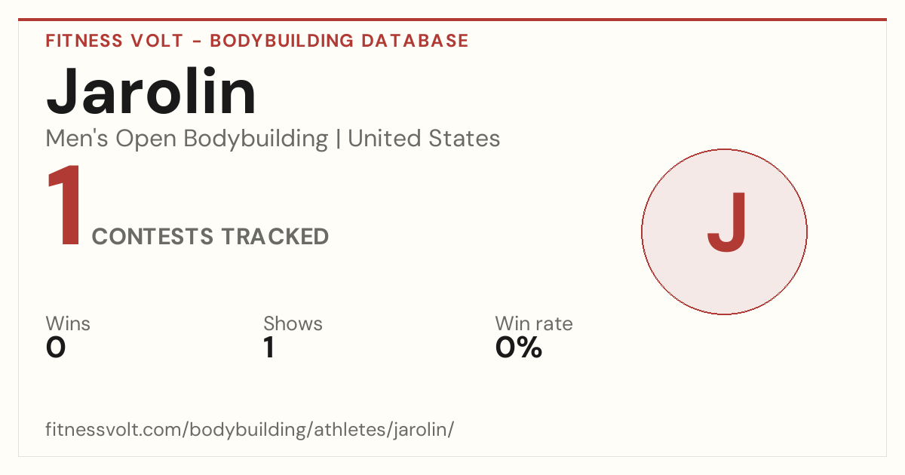Select the Wins stat label
This screenshot has height=475, width=905.
click(68, 323)
